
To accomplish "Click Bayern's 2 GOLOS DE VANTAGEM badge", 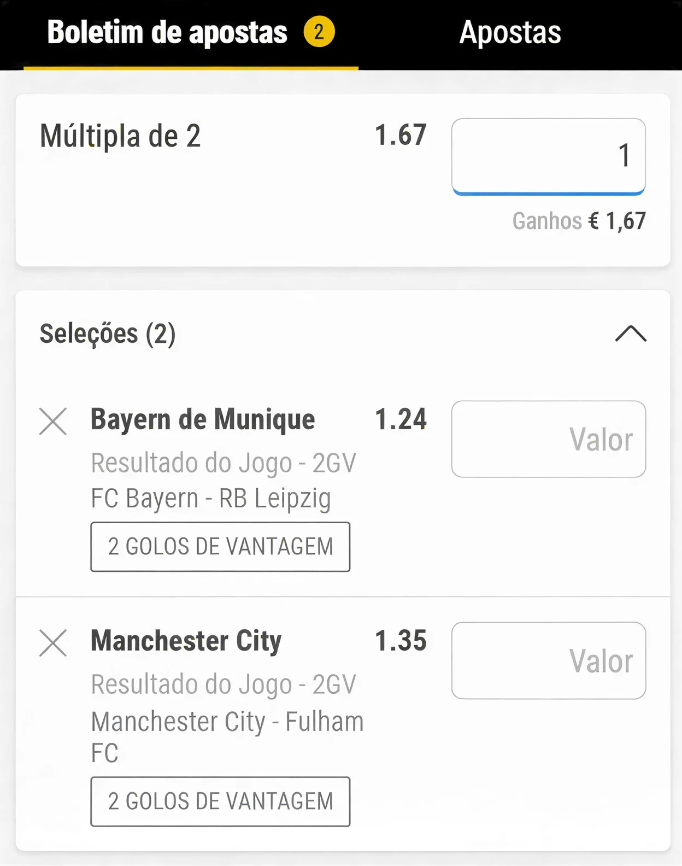I will coord(220,547).
